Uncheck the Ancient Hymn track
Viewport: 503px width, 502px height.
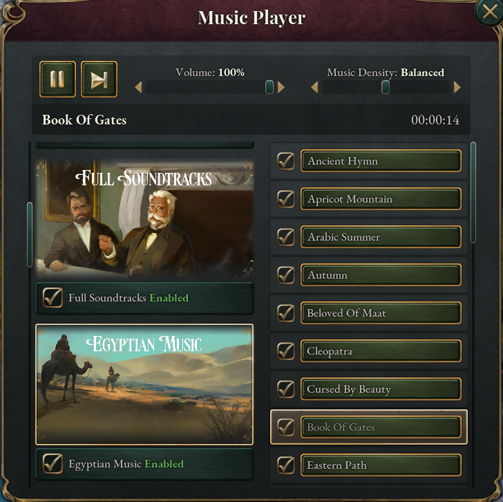coord(286,161)
